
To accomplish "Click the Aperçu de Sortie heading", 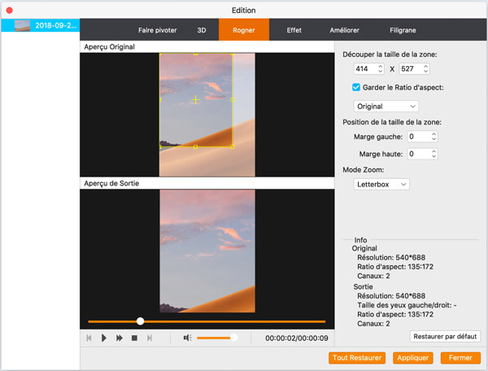I will coord(111,183).
